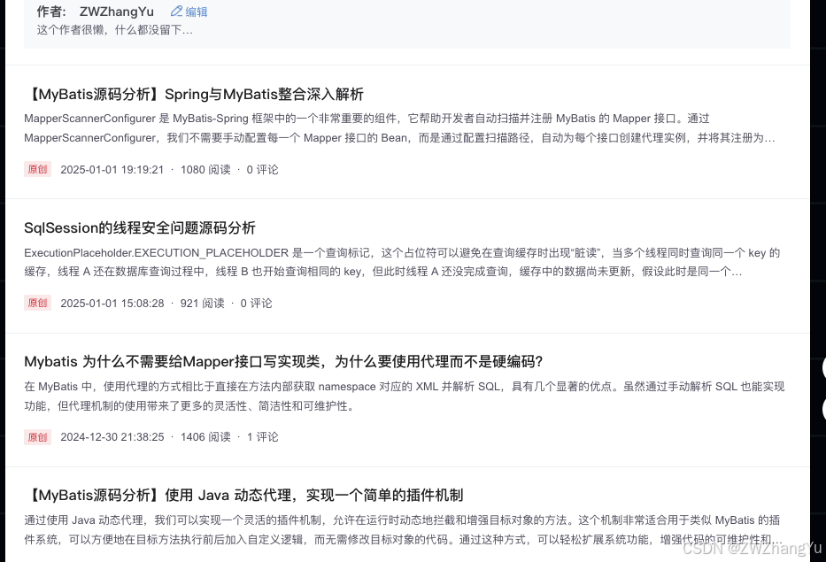Select author name ZWZhangYu
This screenshot has width=826, height=562.
(117, 12)
